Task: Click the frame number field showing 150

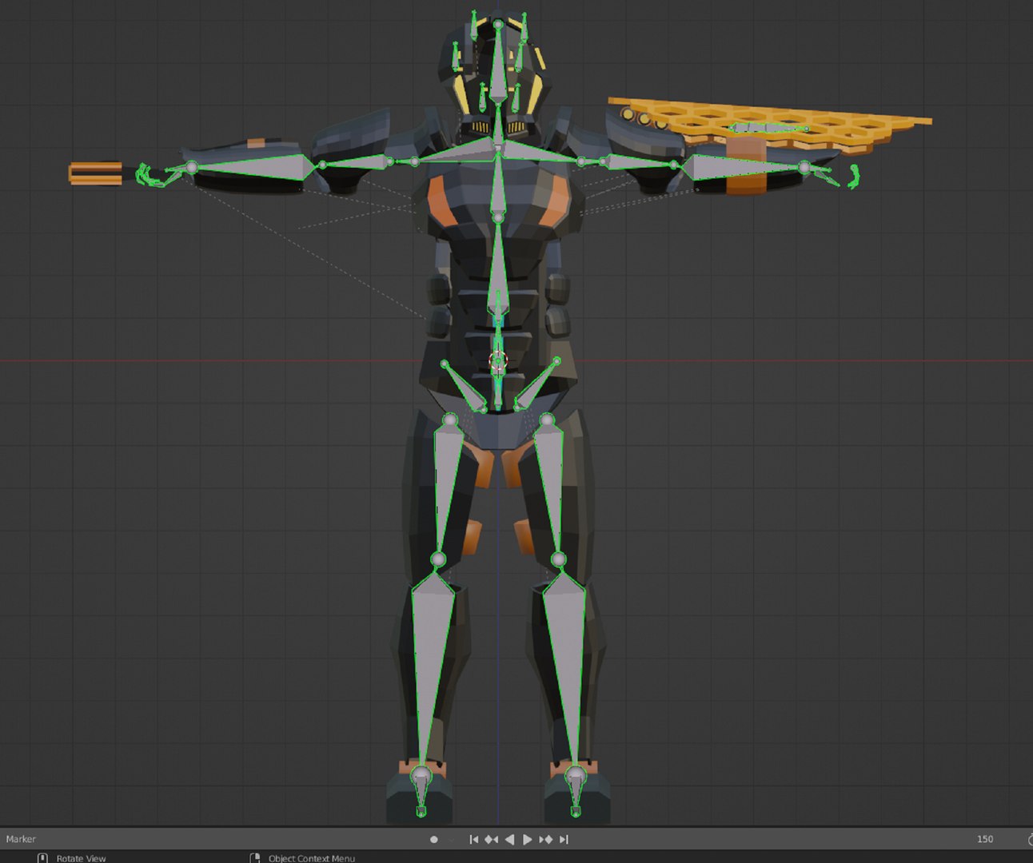Action: point(985,839)
